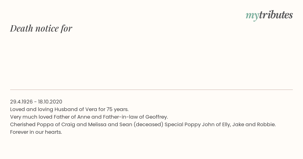Click the 'Cherished Poppa of Craig' line
Screen dimensions: 303x159
[x=143, y=124]
